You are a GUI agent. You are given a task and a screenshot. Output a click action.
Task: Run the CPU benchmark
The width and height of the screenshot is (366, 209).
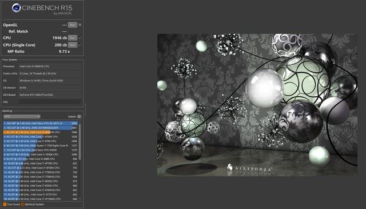coord(73,38)
